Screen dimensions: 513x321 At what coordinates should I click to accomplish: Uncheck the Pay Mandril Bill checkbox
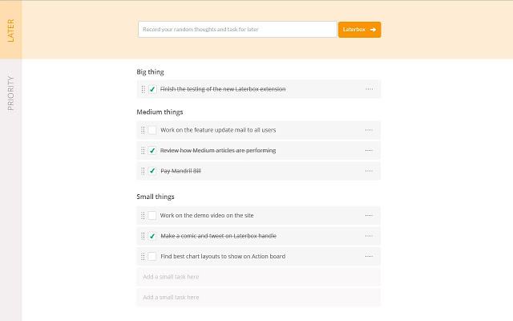click(152, 171)
